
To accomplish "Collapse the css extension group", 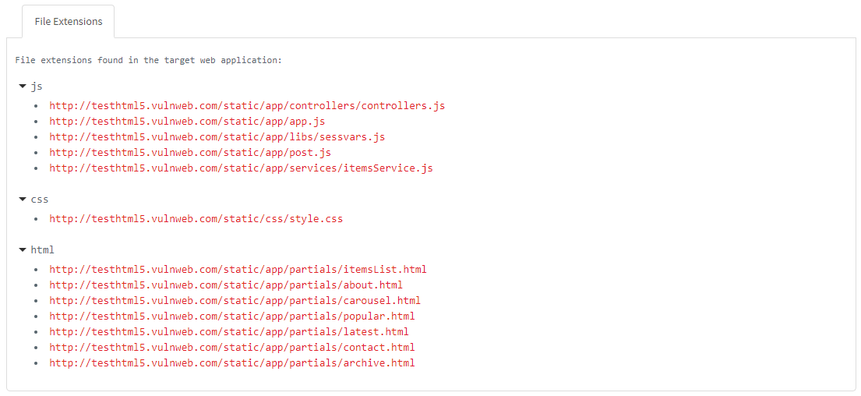I will (23, 199).
